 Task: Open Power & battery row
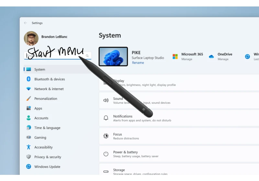(179, 154)
